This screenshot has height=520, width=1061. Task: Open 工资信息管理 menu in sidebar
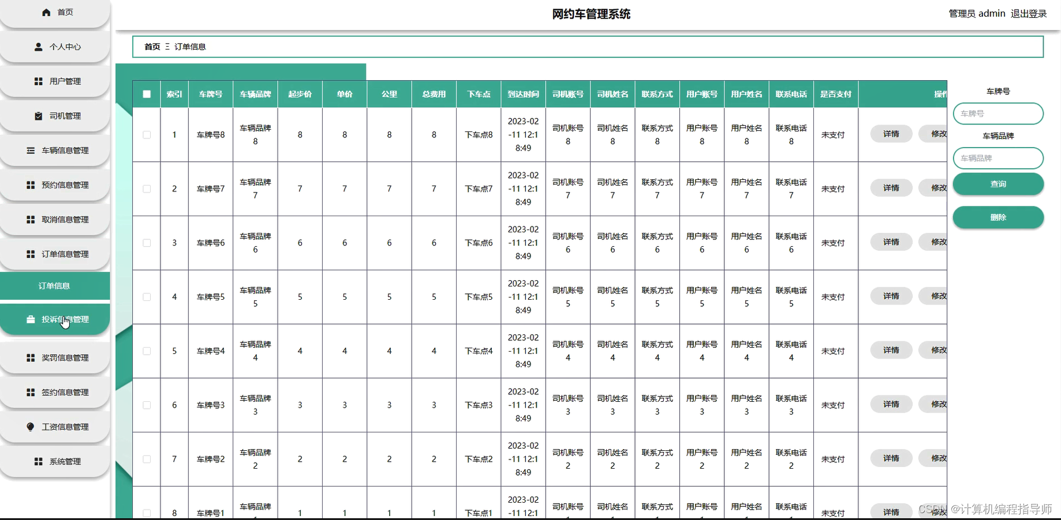[55, 427]
